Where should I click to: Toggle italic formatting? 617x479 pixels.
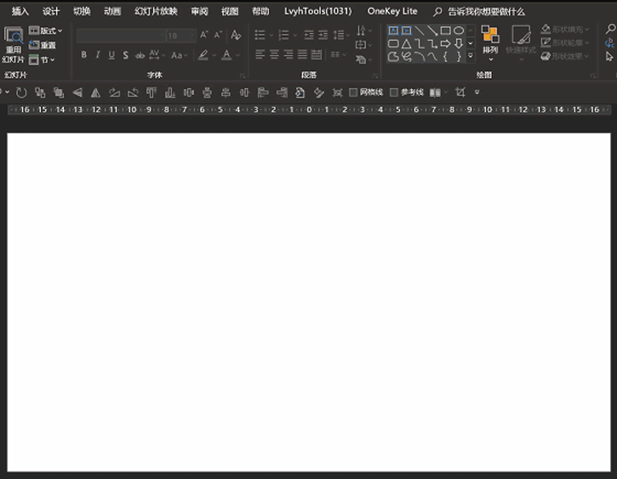tap(98, 55)
